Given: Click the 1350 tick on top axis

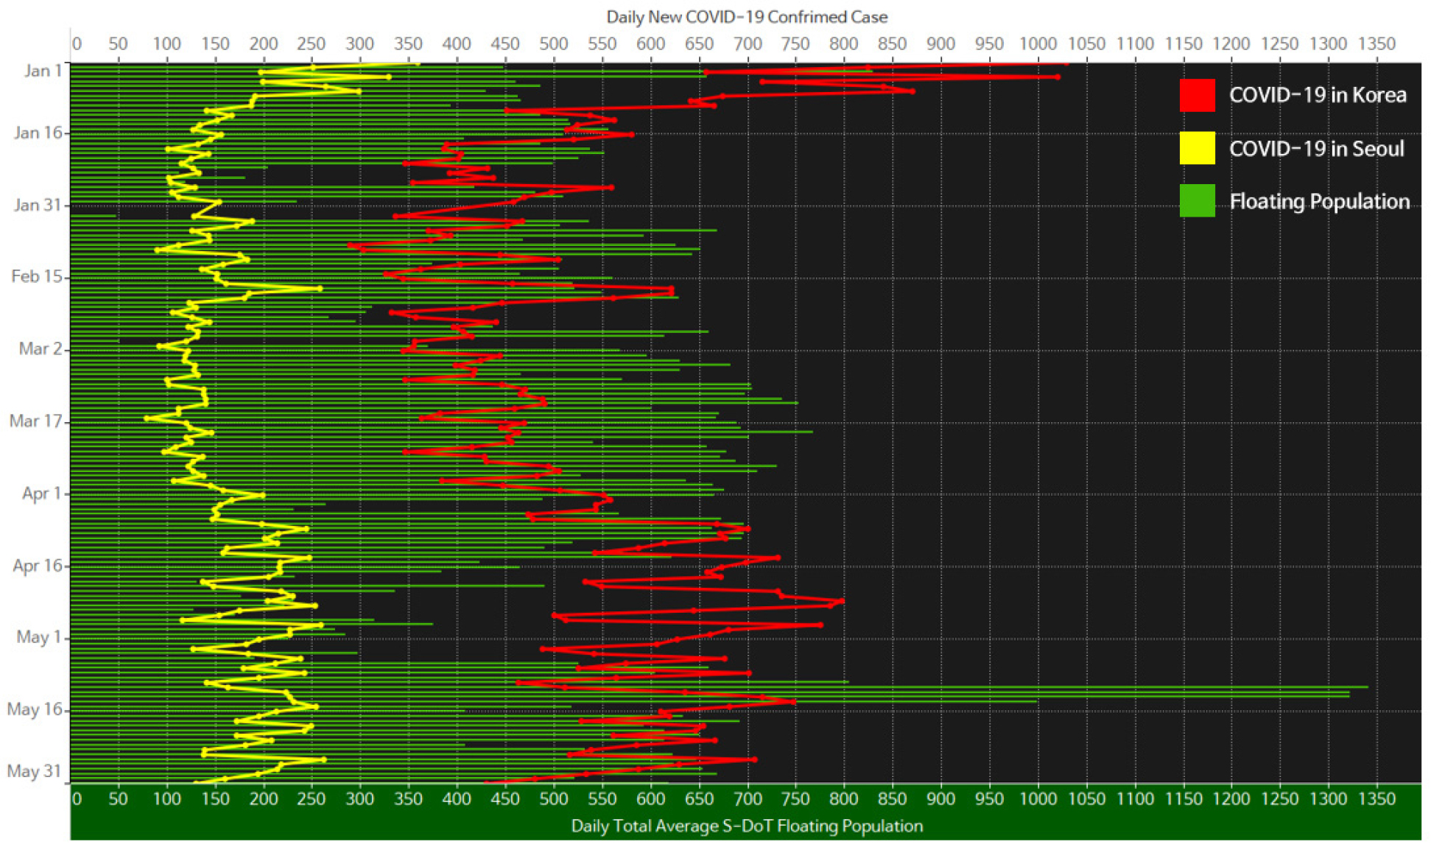Looking at the screenshot, I should 1376,44.
